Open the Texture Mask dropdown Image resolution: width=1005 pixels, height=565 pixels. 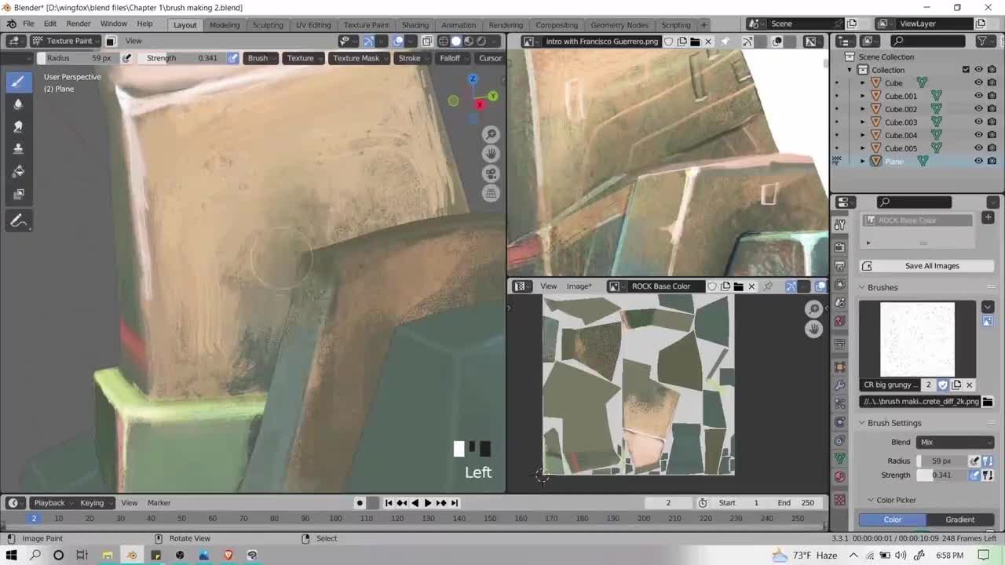click(x=360, y=58)
